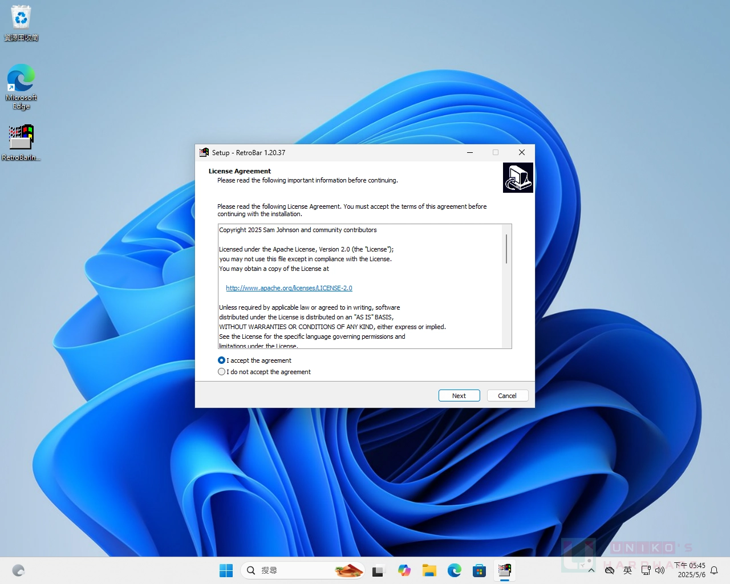730x584 pixels.
Task: Close the RetroBar setup window
Action: click(x=521, y=152)
